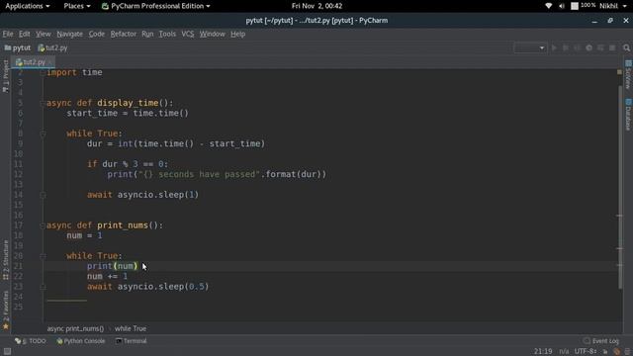Viewport: 633px width, 356px height.
Task: Click the Run with Coverage toolbar icon
Action: [578, 47]
